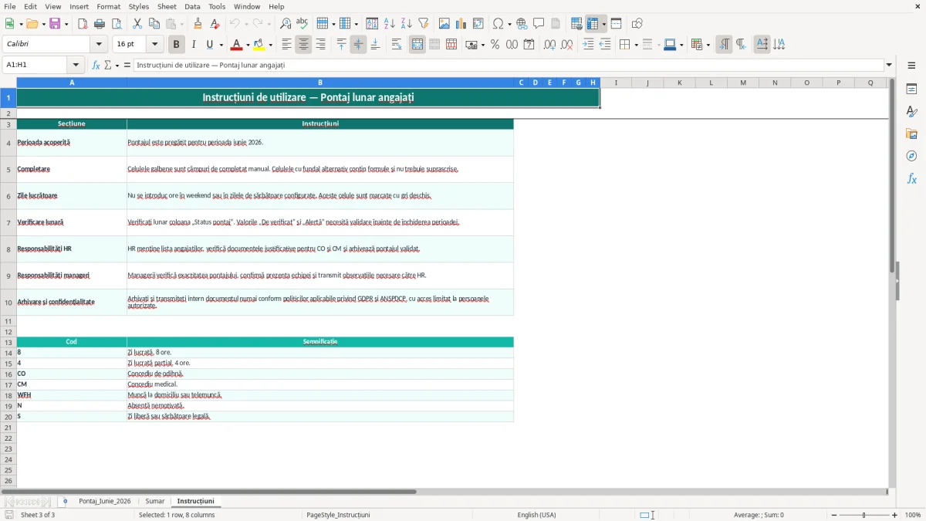Toggle Center Horizontally alignment
The height and width of the screenshot is (521, 926).
[303, 45]
